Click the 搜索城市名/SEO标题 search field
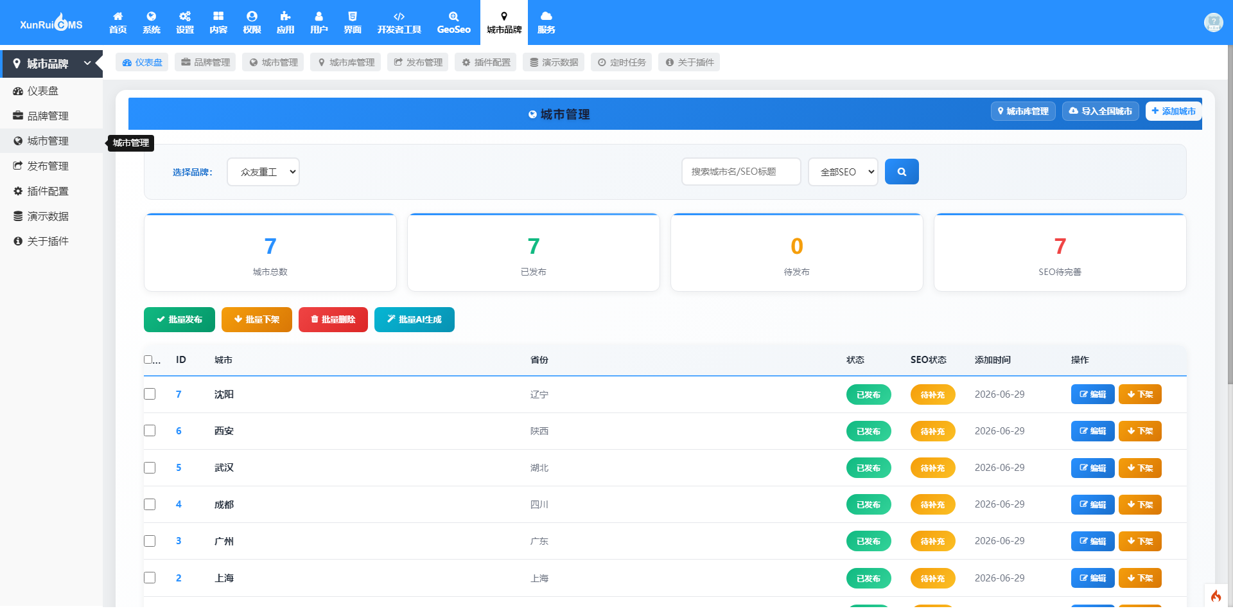This screenshot has width=1233, height=611. point(741,172)
